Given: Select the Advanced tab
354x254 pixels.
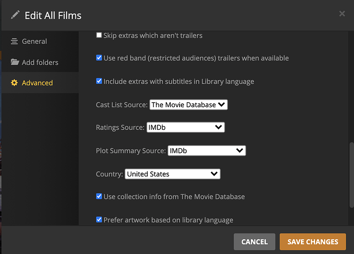Looking at the screenshot, I should (x=37, y=83).
